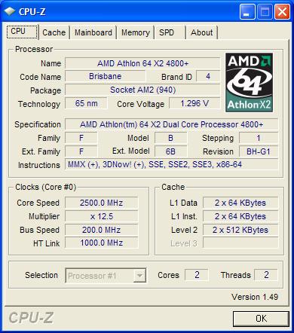Click the L1 Data value 2 x 64 KBytes
Viewport: 294px width, 333px height.
pyautogui.click(x=240, y=203)
